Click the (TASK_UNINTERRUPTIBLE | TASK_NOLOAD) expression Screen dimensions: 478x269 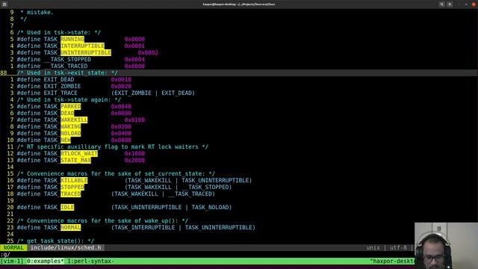coord(171,207)
